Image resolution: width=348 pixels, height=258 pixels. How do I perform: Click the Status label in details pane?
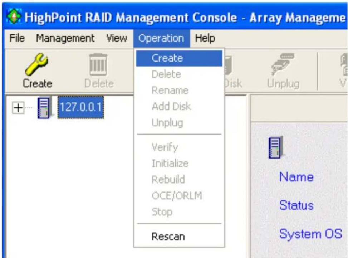(x=296, y=205)
